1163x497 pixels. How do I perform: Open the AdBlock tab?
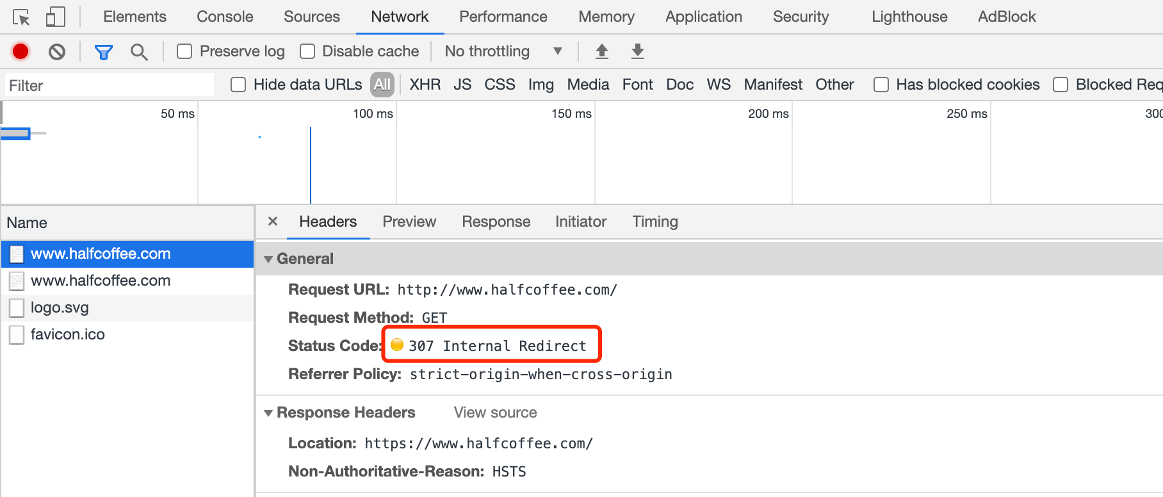1007,17
